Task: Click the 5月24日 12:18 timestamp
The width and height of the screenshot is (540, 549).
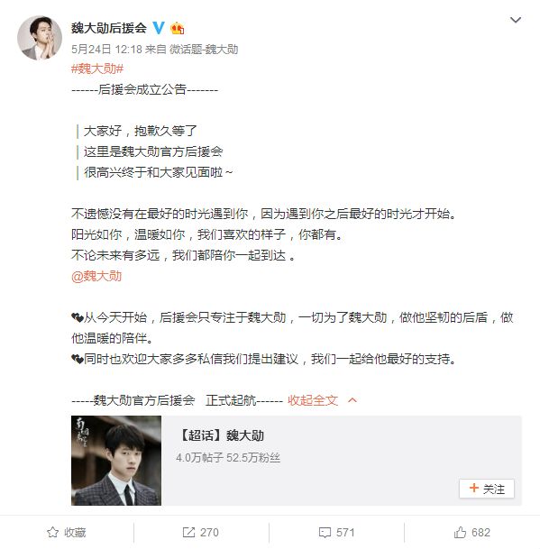Action: (106, 50)
